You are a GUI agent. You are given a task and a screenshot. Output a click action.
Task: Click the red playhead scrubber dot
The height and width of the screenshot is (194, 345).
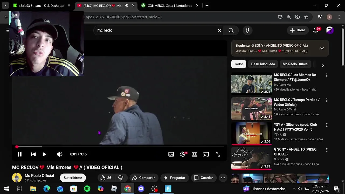click(17, 147)
